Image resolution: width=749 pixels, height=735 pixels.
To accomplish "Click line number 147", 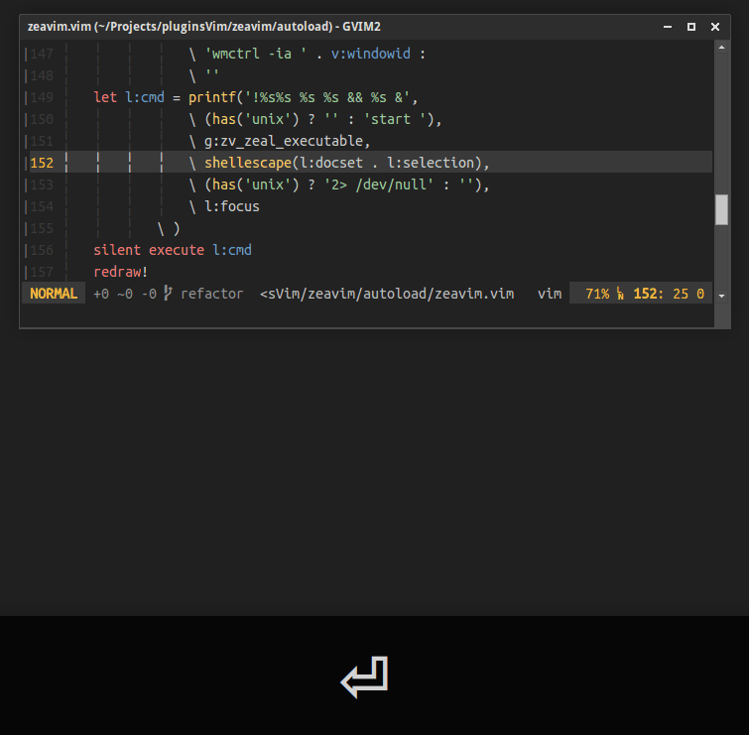I will click(x=42, y=54).
